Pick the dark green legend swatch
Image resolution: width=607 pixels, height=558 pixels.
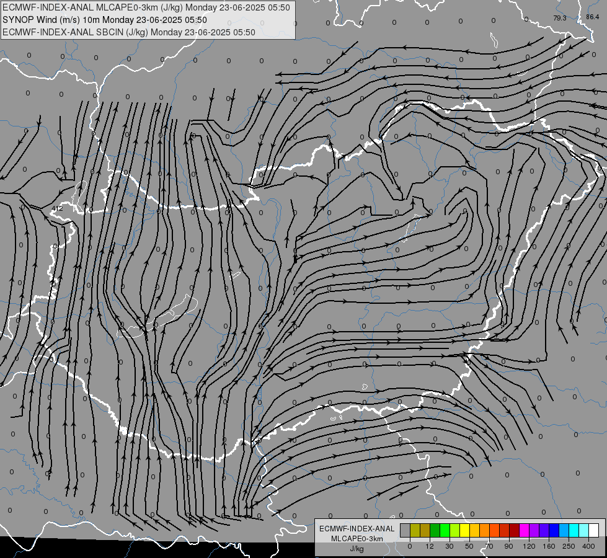(x=435, y=530)
